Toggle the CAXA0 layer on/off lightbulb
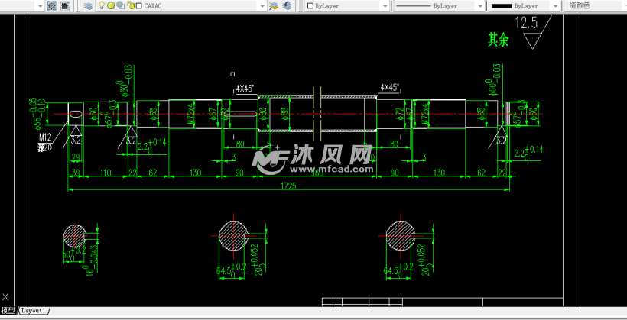Screen dimensions: 627x320 point(102,5)
